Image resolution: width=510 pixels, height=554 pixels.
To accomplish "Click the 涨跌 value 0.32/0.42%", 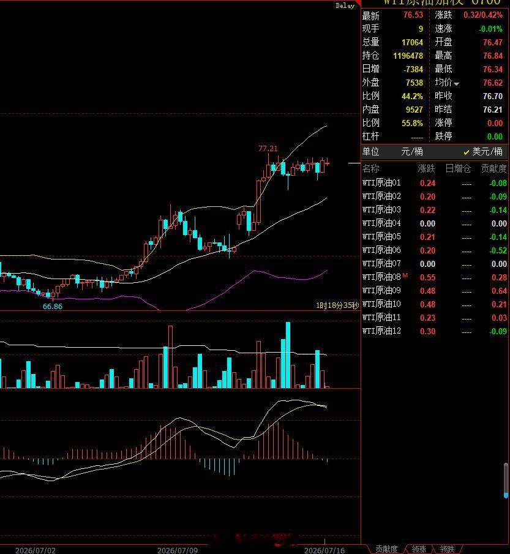I will pos(483,15).
